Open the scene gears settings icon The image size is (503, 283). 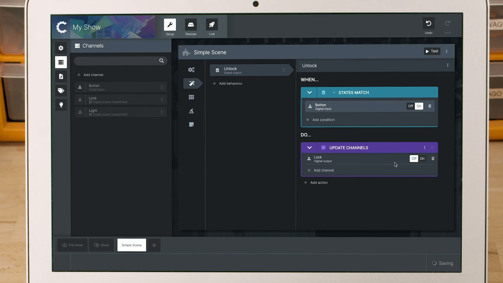(191, 70)
